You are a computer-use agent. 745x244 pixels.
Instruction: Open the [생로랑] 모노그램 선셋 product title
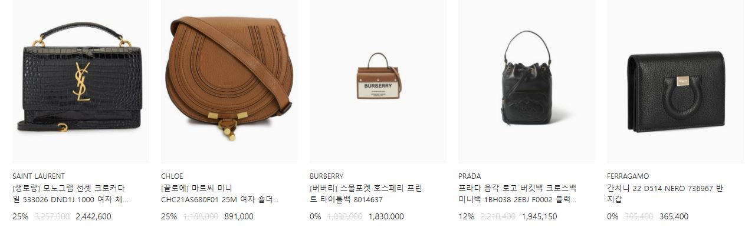pos(70,194)
